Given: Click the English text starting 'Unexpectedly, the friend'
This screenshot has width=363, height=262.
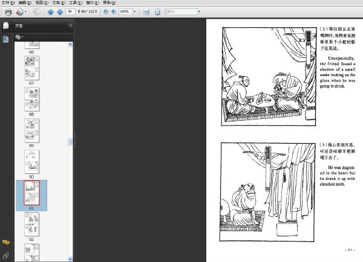Looking at the screenshot, I should [x=338, y=72].
